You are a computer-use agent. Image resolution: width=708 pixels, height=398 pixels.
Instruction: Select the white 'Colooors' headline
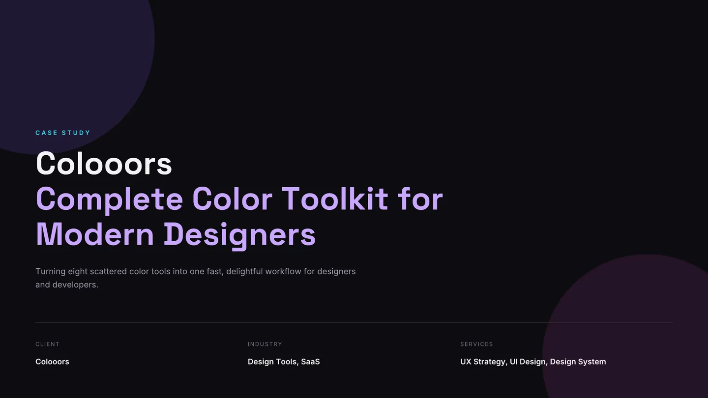[x=104, y=163]
